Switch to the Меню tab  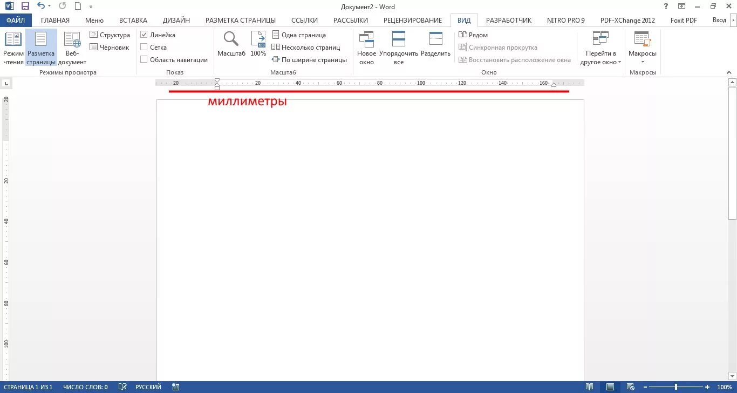[x=94, y=21]
